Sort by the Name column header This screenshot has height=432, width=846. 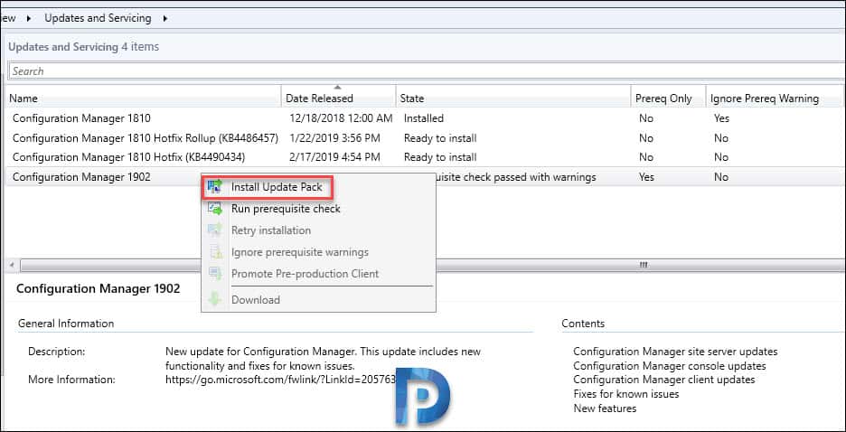tap(145, 99)
